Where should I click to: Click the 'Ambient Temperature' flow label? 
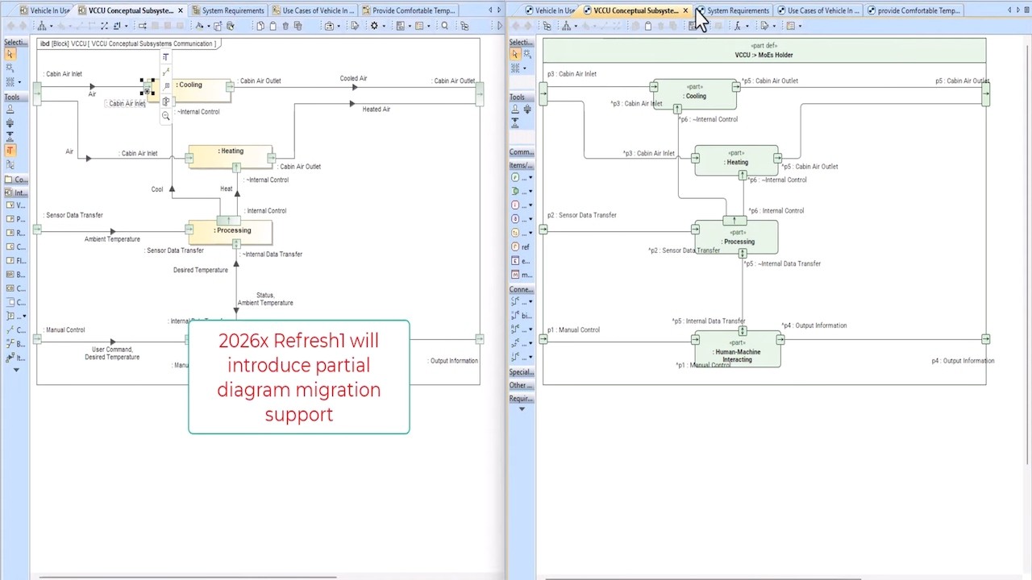[x=112, y=238]
